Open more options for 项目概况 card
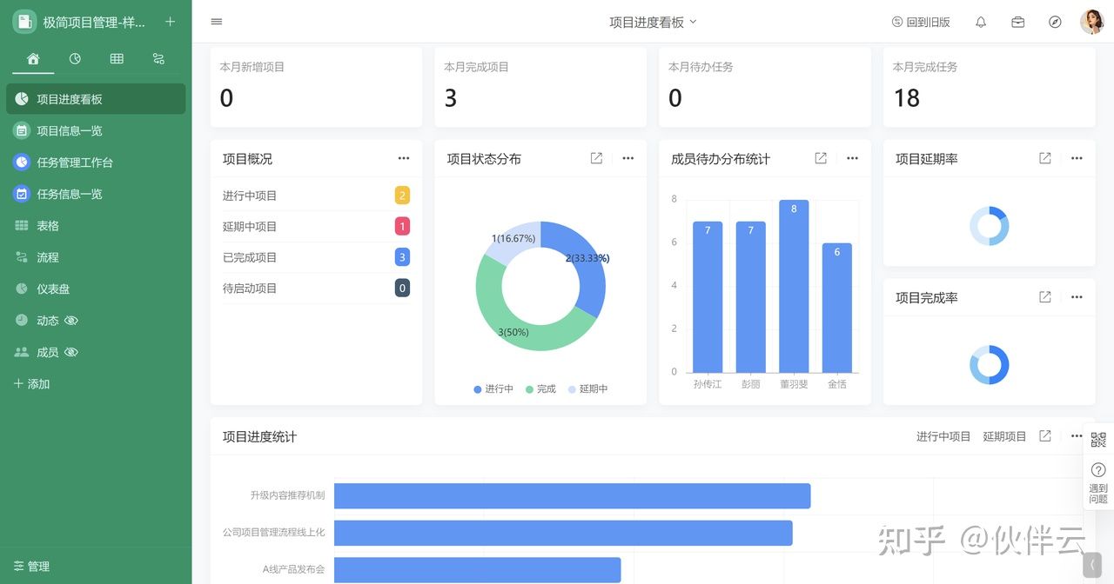 [404, 158]
